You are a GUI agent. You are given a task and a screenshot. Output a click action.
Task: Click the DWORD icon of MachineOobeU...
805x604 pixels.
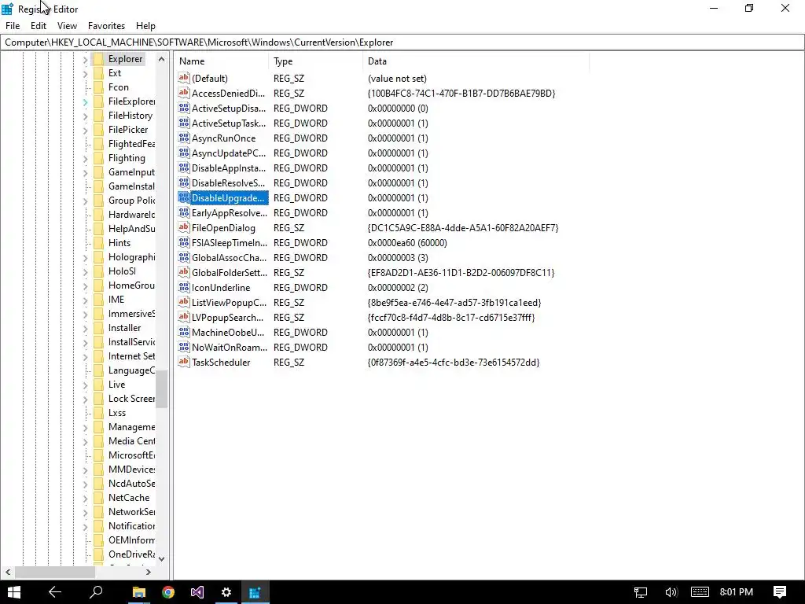coord(183,333)
